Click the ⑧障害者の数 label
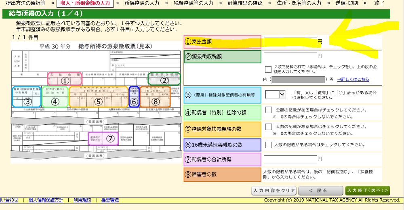 click(x=222, y=174)
